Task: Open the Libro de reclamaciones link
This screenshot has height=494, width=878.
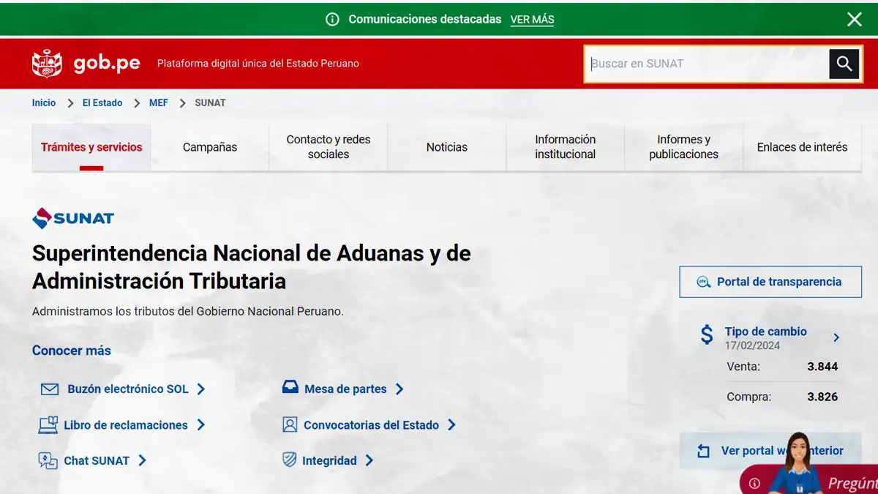Action: pos(126,425)
